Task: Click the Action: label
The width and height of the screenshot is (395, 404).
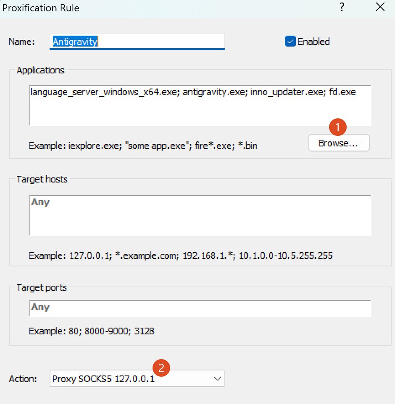Action: point(23,379)
